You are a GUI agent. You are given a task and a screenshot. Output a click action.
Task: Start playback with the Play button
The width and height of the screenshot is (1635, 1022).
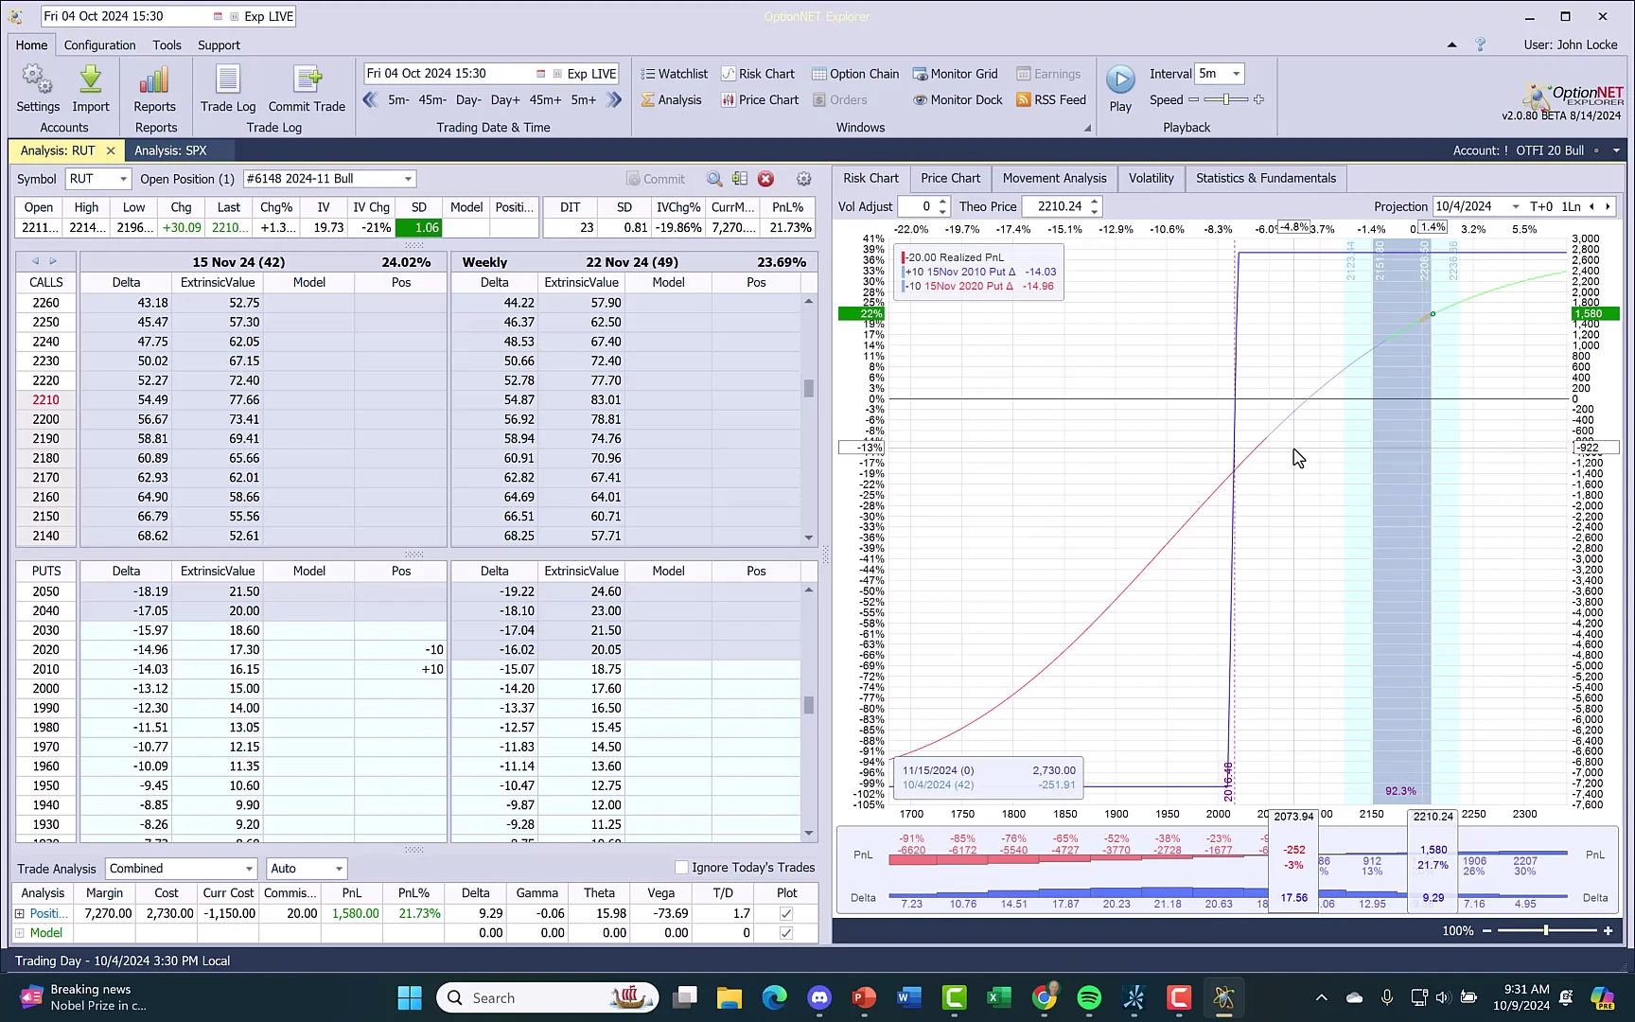1120,88
